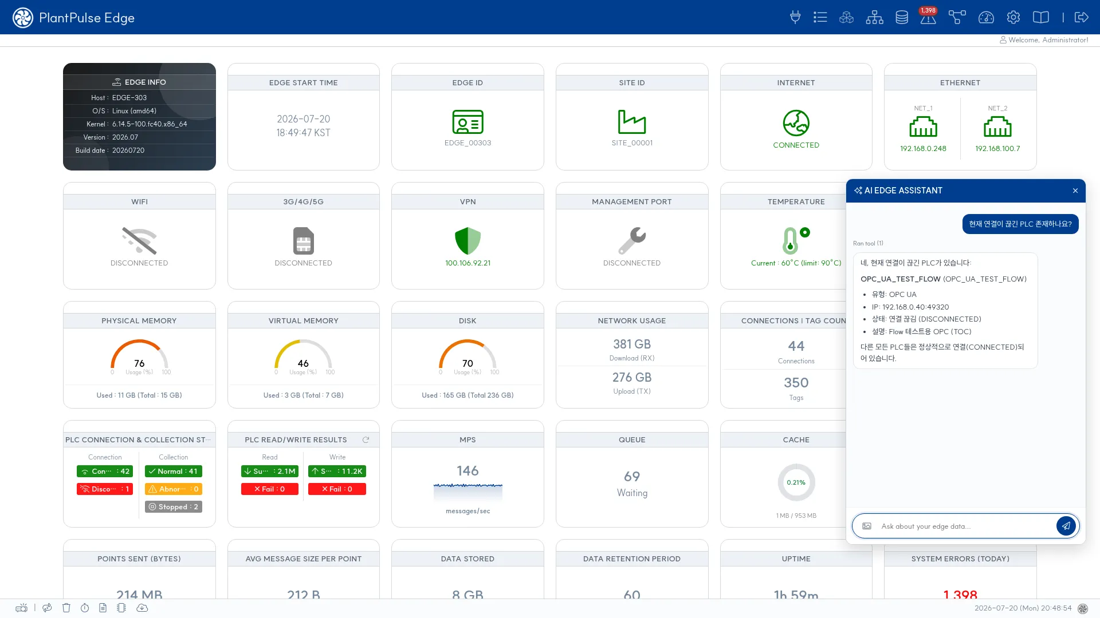Open the plug connections icon in header
This screenshot has width=1100, height=618.
(x=795, y=17)
